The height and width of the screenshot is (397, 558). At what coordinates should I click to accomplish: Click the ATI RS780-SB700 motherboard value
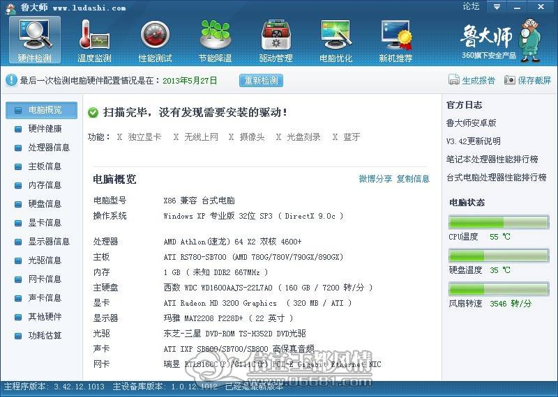(253, 257)
